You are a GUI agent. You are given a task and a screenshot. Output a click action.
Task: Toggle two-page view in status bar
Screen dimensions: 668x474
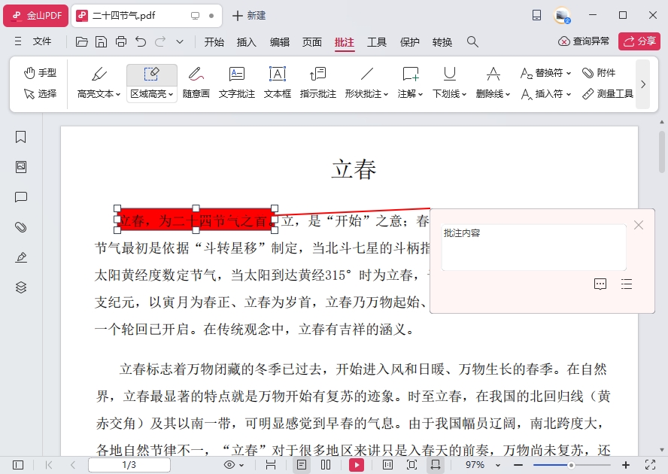(326, 465)
